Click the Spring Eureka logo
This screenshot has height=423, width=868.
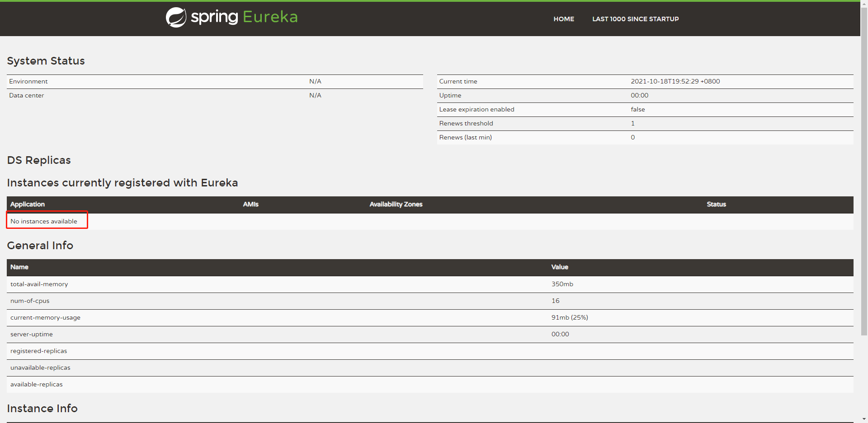(x=231, y=18)
